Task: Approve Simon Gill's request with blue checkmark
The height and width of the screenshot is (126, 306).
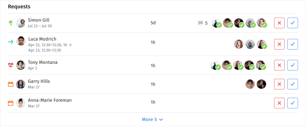Action: (293, 23)
